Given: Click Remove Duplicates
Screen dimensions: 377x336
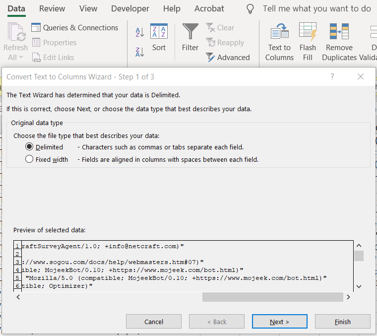Looking at the screenshot, I should coord(339,42).
